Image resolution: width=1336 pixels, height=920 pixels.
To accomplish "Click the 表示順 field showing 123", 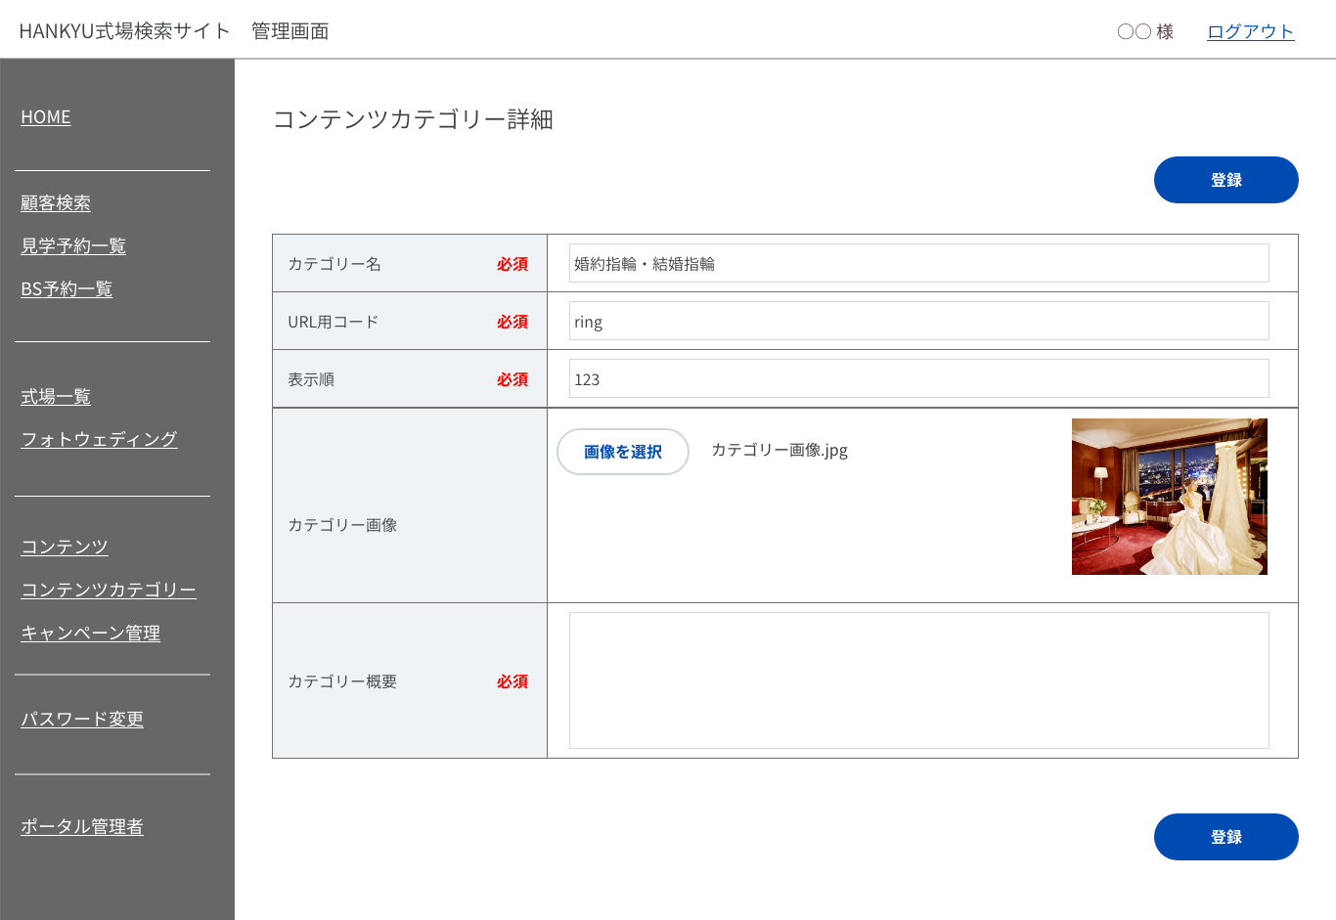I will tap(918, 379).
